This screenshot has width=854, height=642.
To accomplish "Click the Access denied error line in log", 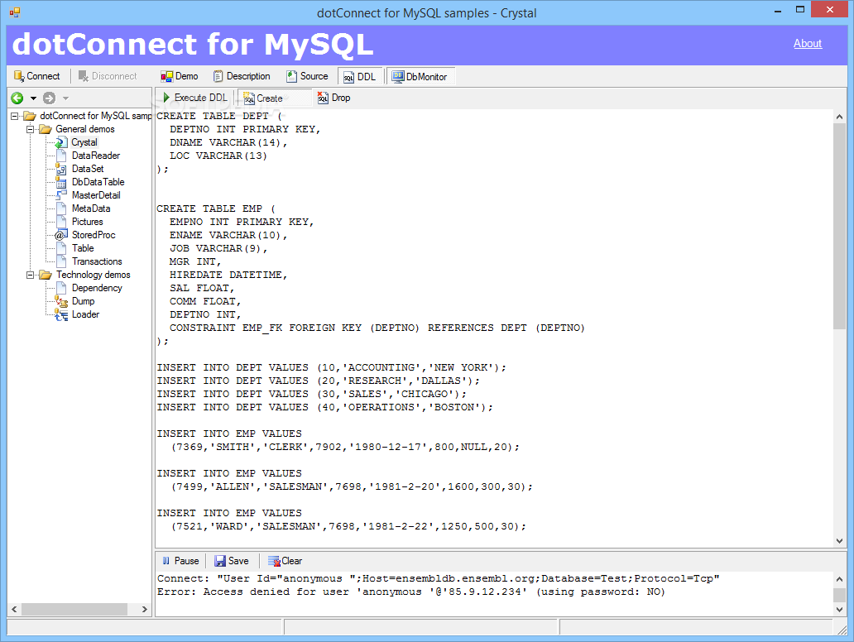I will click(411, 592).
